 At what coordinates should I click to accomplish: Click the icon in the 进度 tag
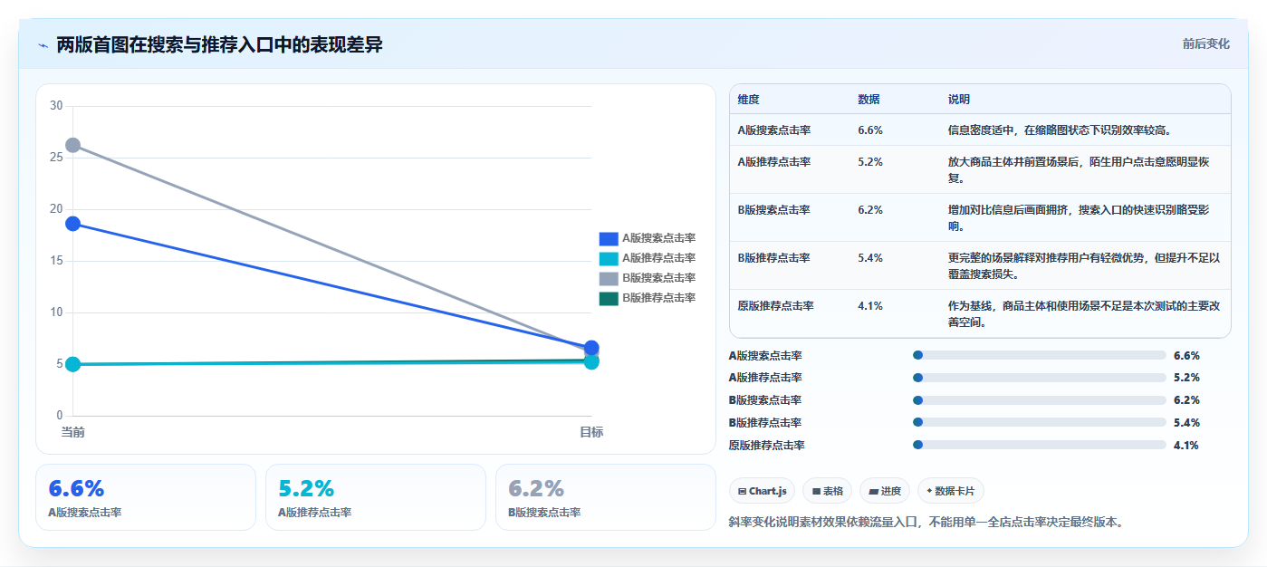click(874, 491)
